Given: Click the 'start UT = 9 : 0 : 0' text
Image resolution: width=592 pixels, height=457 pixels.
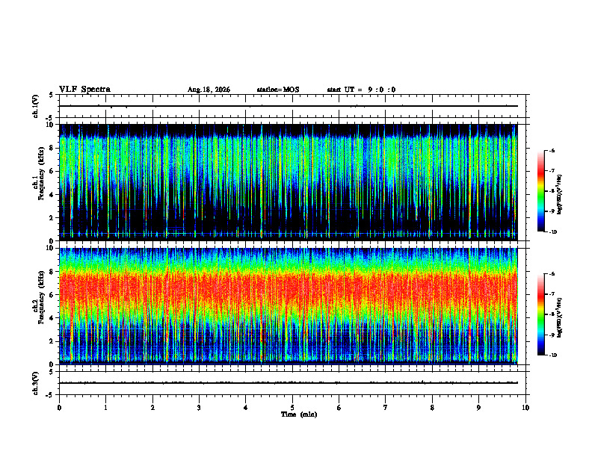Looking at the screenshot, I should click(361, 90).
